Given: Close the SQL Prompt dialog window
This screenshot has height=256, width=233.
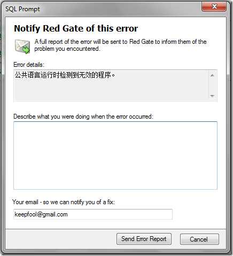Looking at the screenshot, I should (x=214, y=6).
